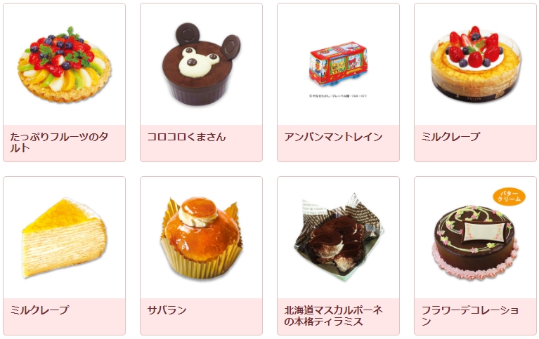Image resolution: width=539 pixels, height=339 pixels.
Task: Open the コロコロくまさん title link
Action: tap(187, 137)
